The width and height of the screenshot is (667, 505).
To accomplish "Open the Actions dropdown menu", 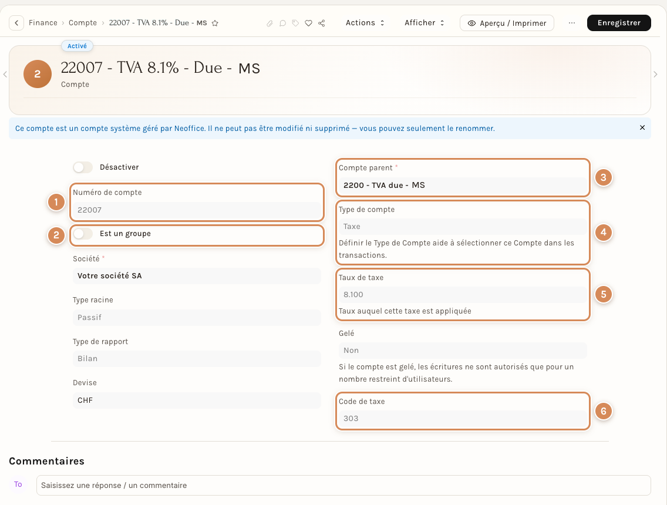I will point(365,23).
